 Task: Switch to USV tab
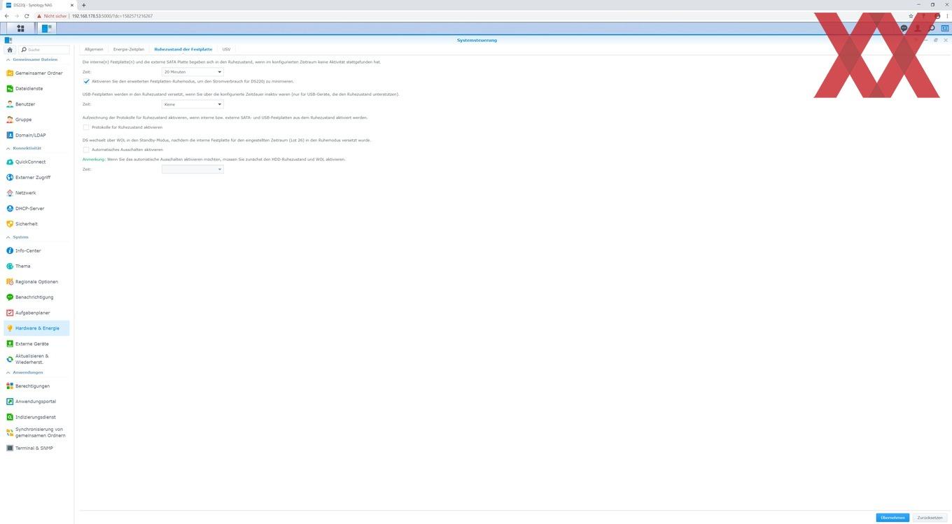pos(226,50)
